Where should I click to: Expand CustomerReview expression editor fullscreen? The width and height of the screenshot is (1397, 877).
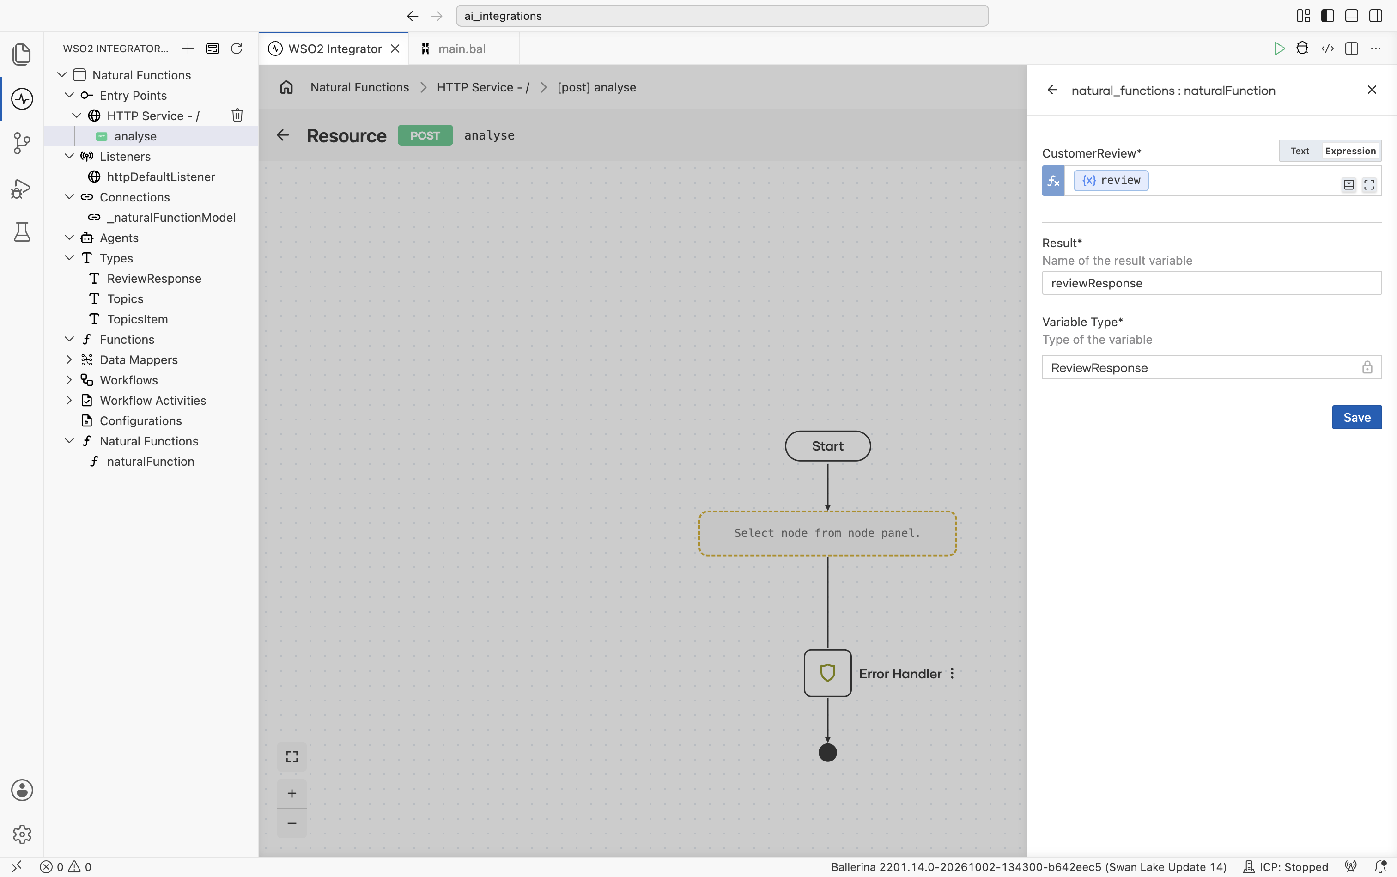pyautogui.click(x=1369, y=184)
